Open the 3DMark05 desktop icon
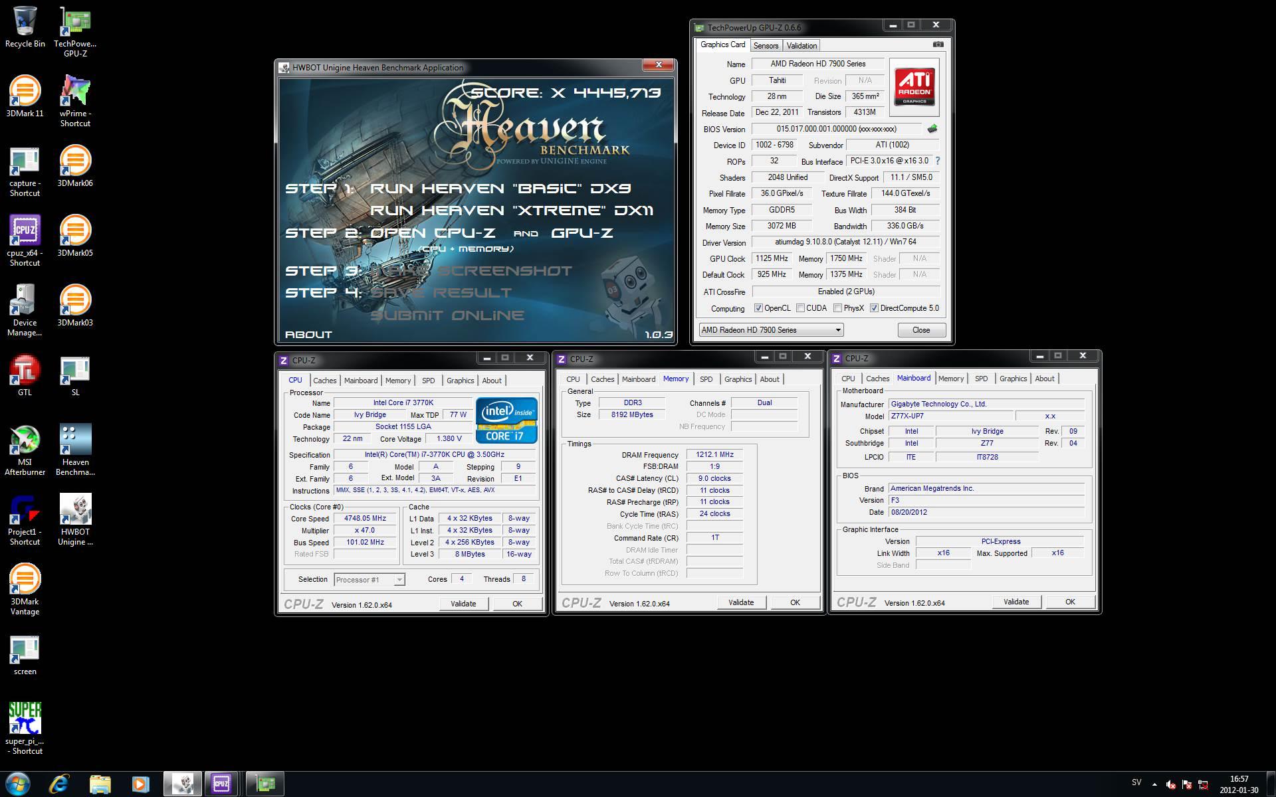This screenshot has width=1276, height=797. point(75,236)
